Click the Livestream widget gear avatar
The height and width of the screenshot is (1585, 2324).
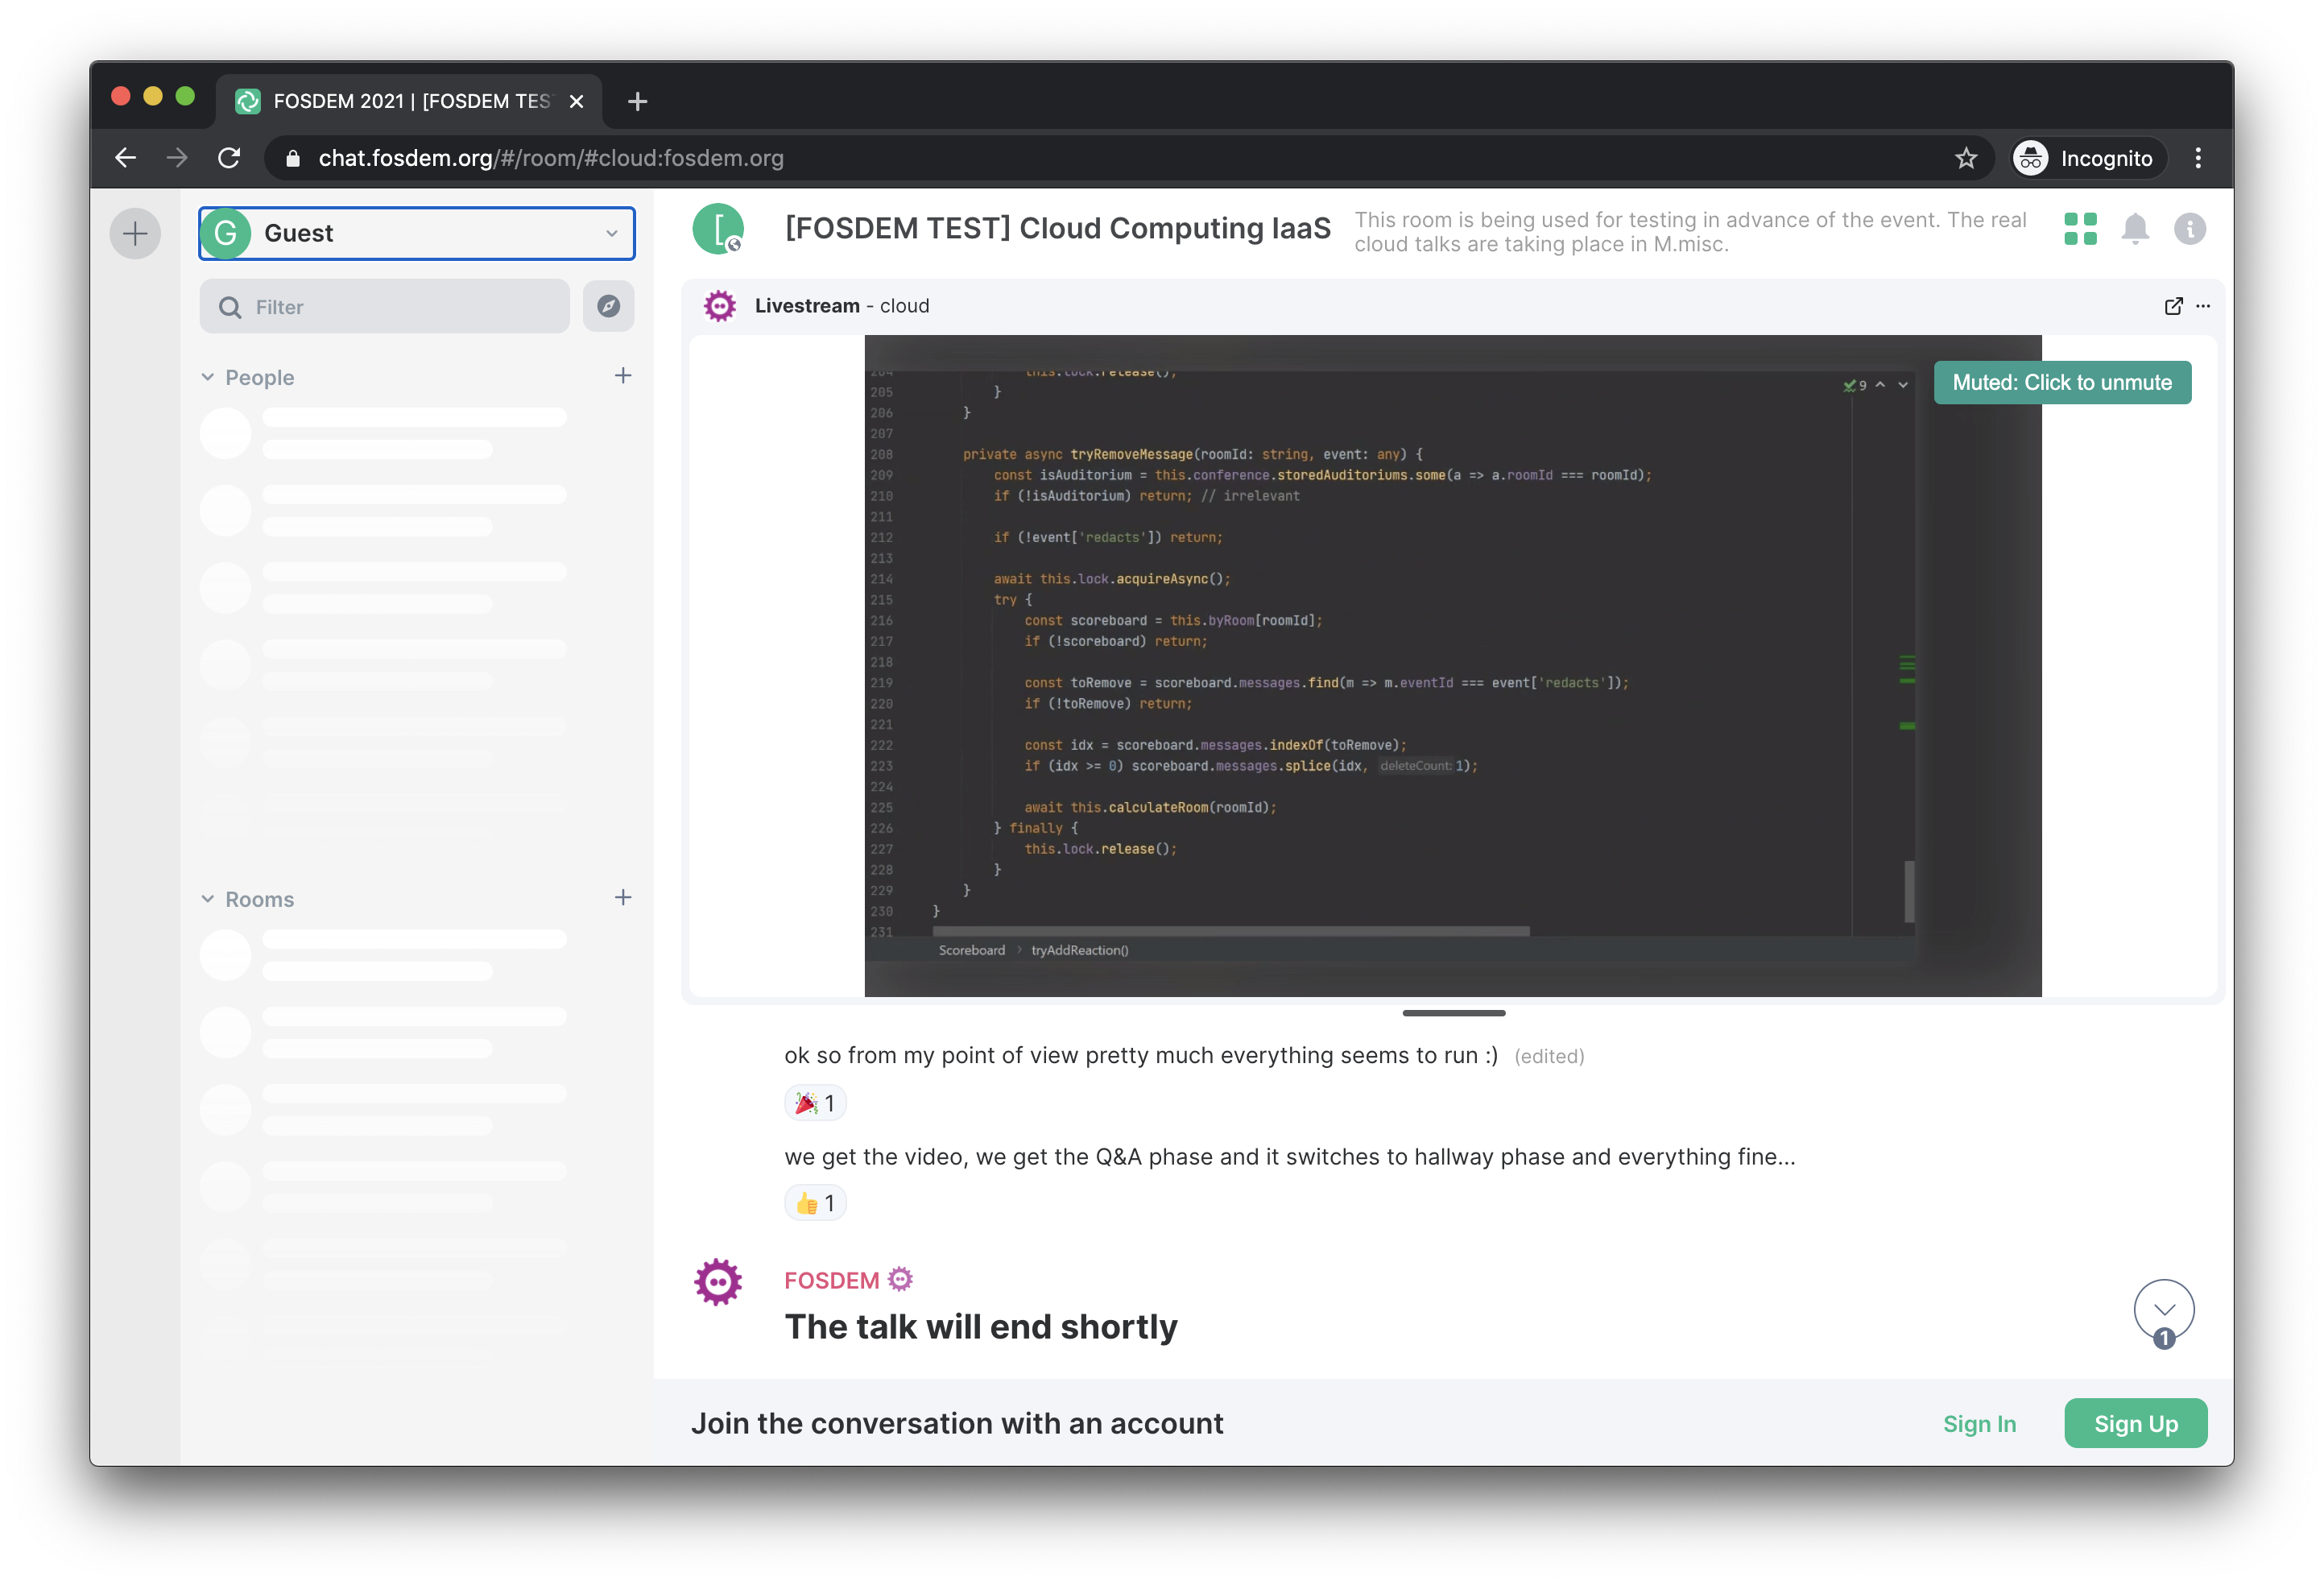[x=720, y=306]
